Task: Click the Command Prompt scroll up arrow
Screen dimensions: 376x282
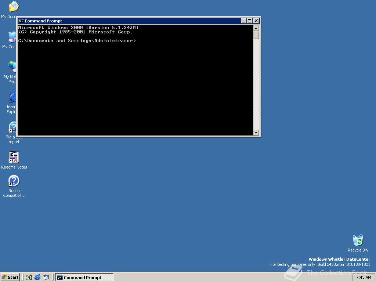Action: pyautogui.click(x=256, y=28)
